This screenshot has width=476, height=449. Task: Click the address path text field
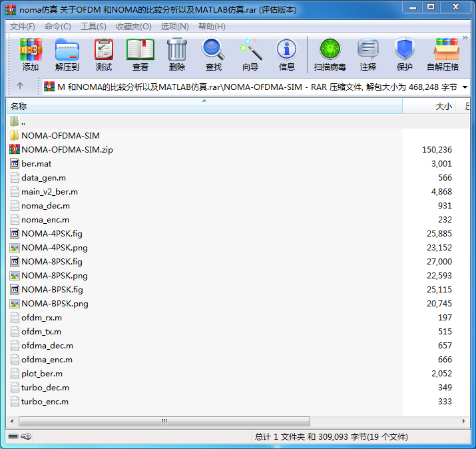[257, 87]
